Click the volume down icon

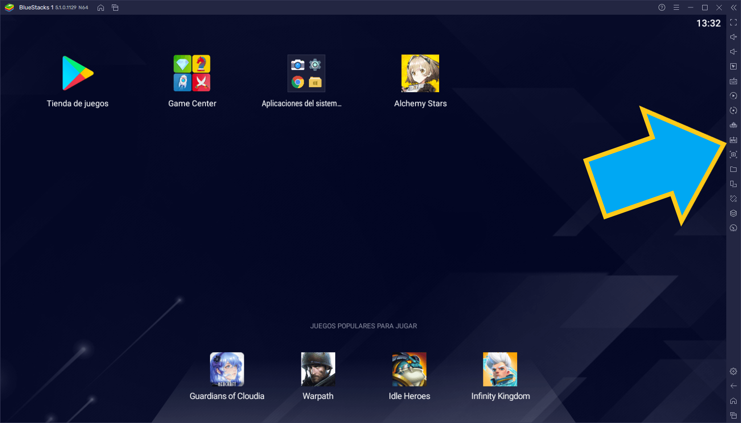(x=733, y=52)
